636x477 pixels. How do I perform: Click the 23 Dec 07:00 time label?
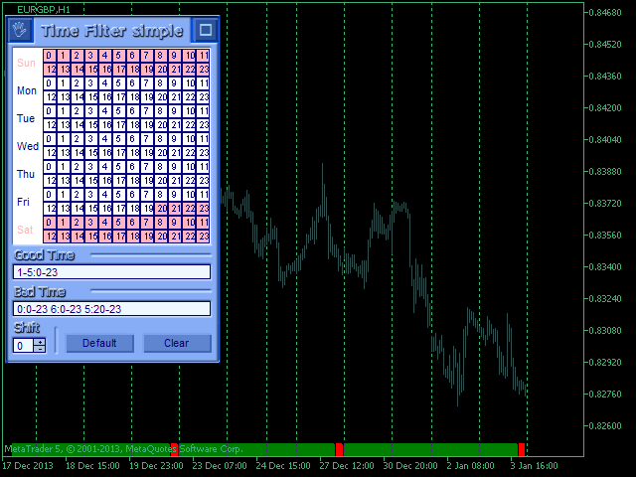click(x=220, y=466)
